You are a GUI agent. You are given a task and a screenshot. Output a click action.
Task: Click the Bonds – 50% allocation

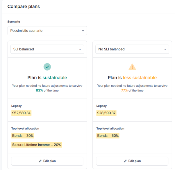(108, 136)
